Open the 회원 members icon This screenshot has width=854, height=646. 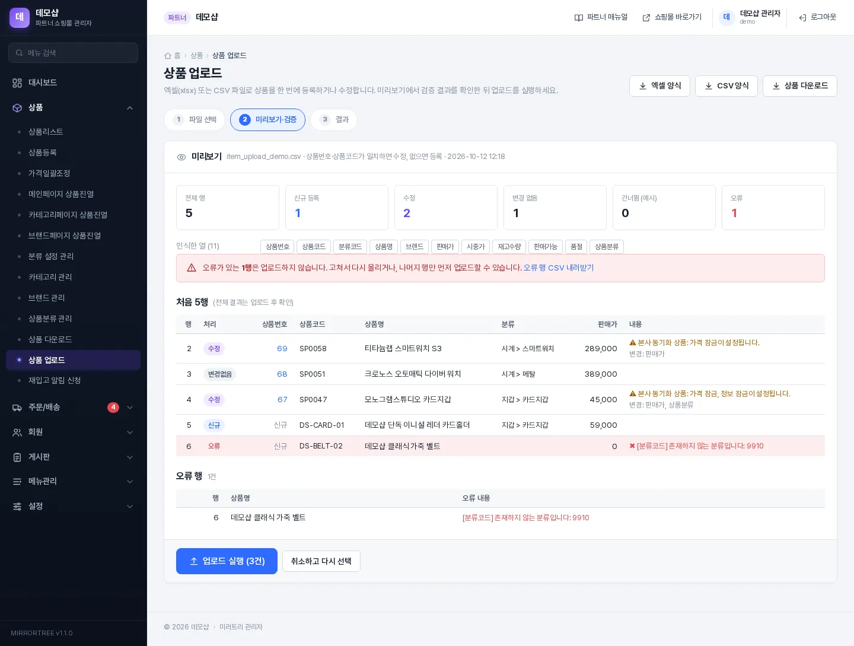17,432
